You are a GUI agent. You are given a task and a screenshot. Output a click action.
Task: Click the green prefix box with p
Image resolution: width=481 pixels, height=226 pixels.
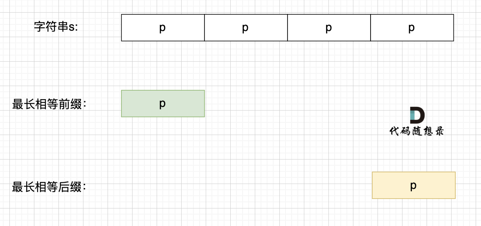coord(163,103)
